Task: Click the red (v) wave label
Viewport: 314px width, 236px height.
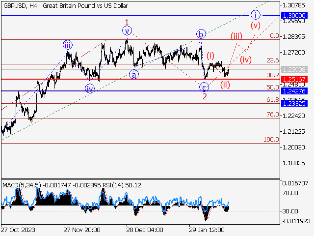Action: 255,25
